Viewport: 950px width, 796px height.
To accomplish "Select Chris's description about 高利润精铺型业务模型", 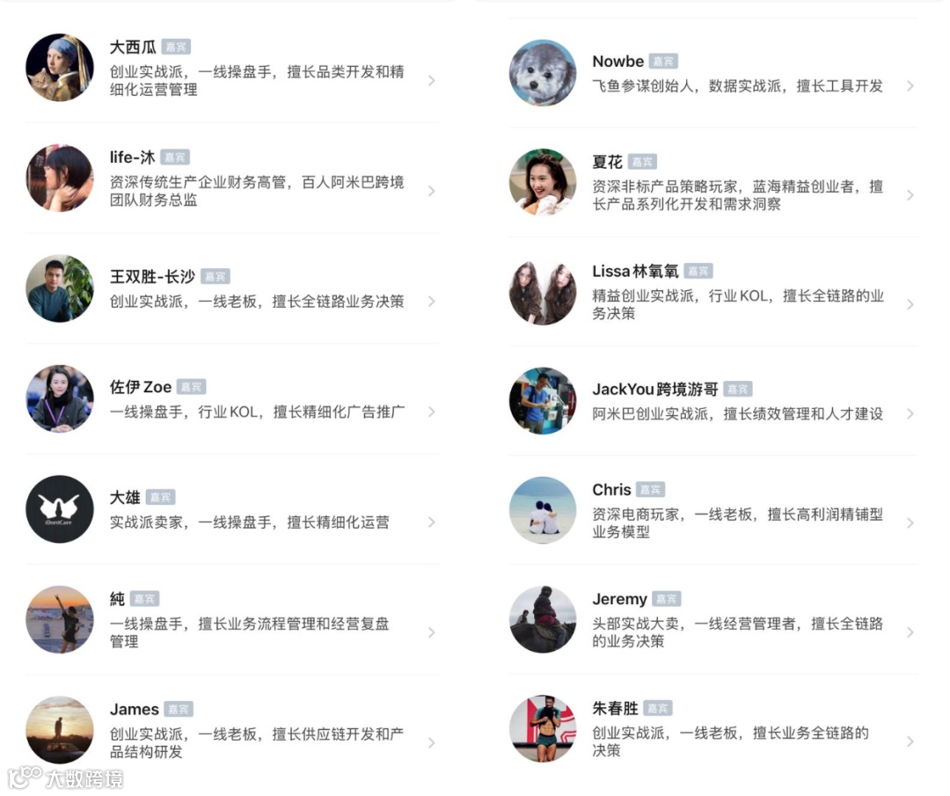I will click(x=737, y=522).
